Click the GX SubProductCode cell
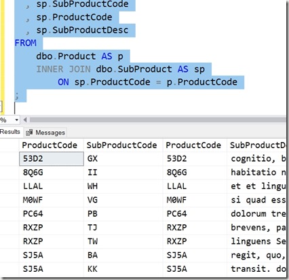Screen dimensions: 289x280 click(x=123, y=158)
